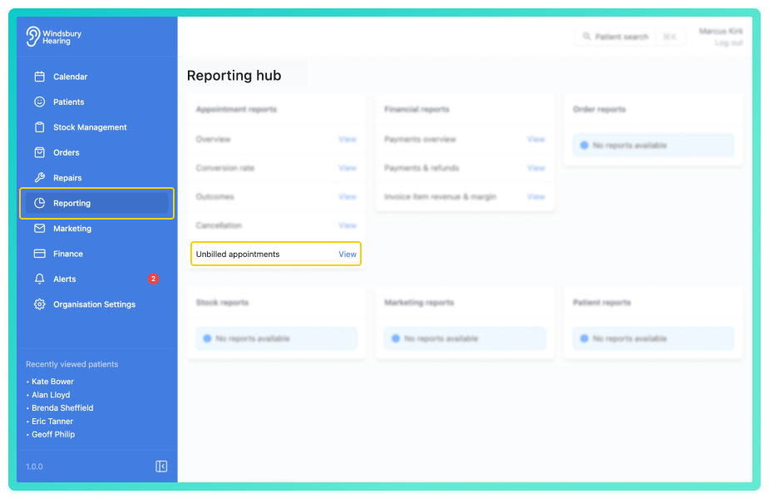Click the Organisation Settings gear icon
Viewport: 769px width, 499px height.
[40, 304]
